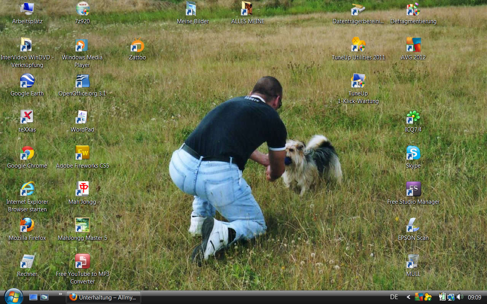The height and width of the screenshot is (304, 487).
Task: Open the DE language bar indicator
Action: point(394,297)
